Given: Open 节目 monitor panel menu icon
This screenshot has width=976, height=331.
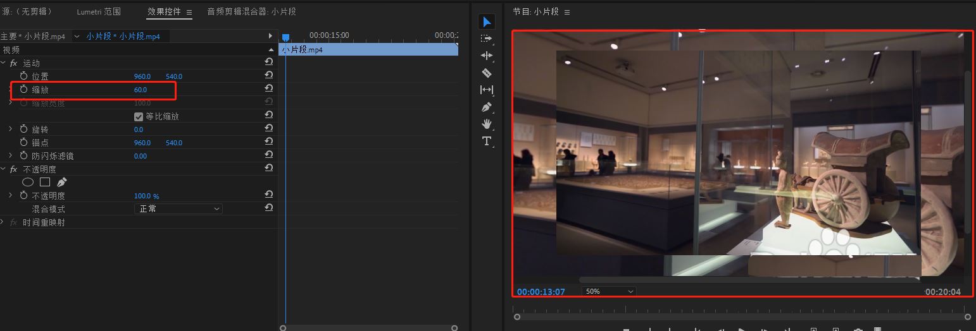Looking at the screenshot, I should [x=566, y=12].
